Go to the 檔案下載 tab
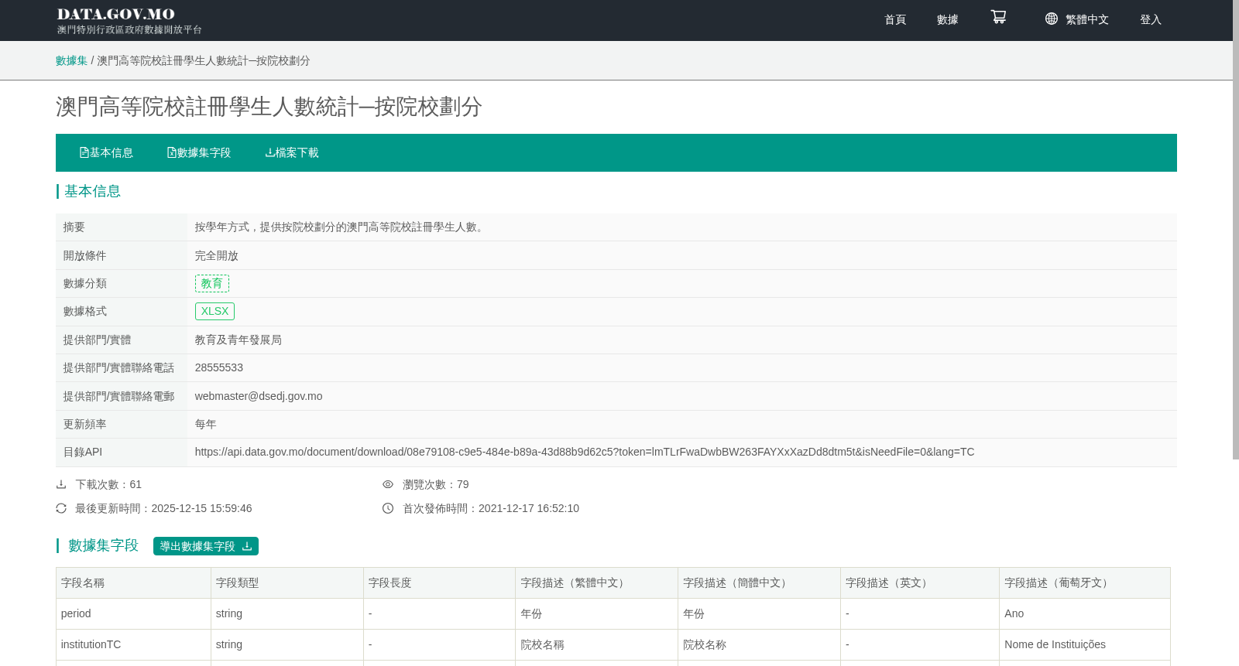1239x666 pixels. pos(292,152)
